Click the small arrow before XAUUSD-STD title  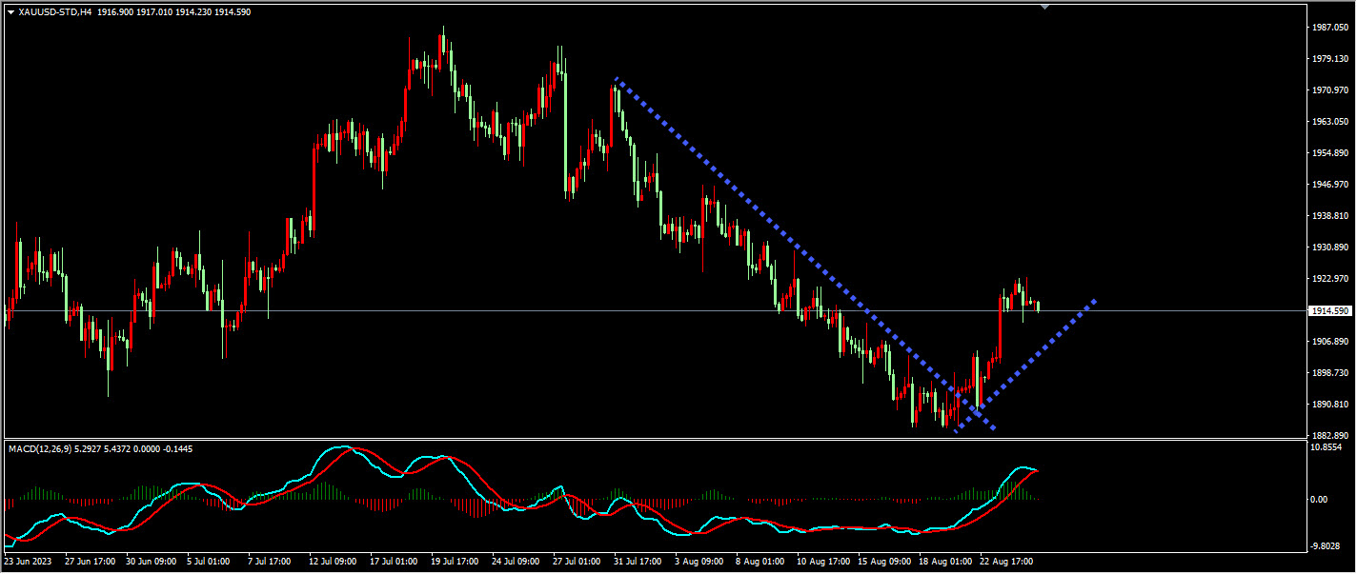pos(10,11)
